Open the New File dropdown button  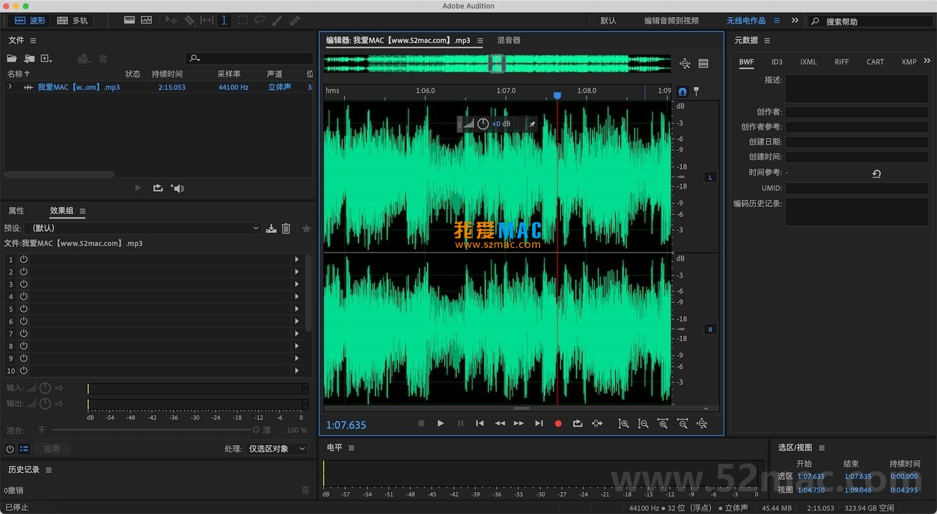pyautogui.click(x=46, y=59)
